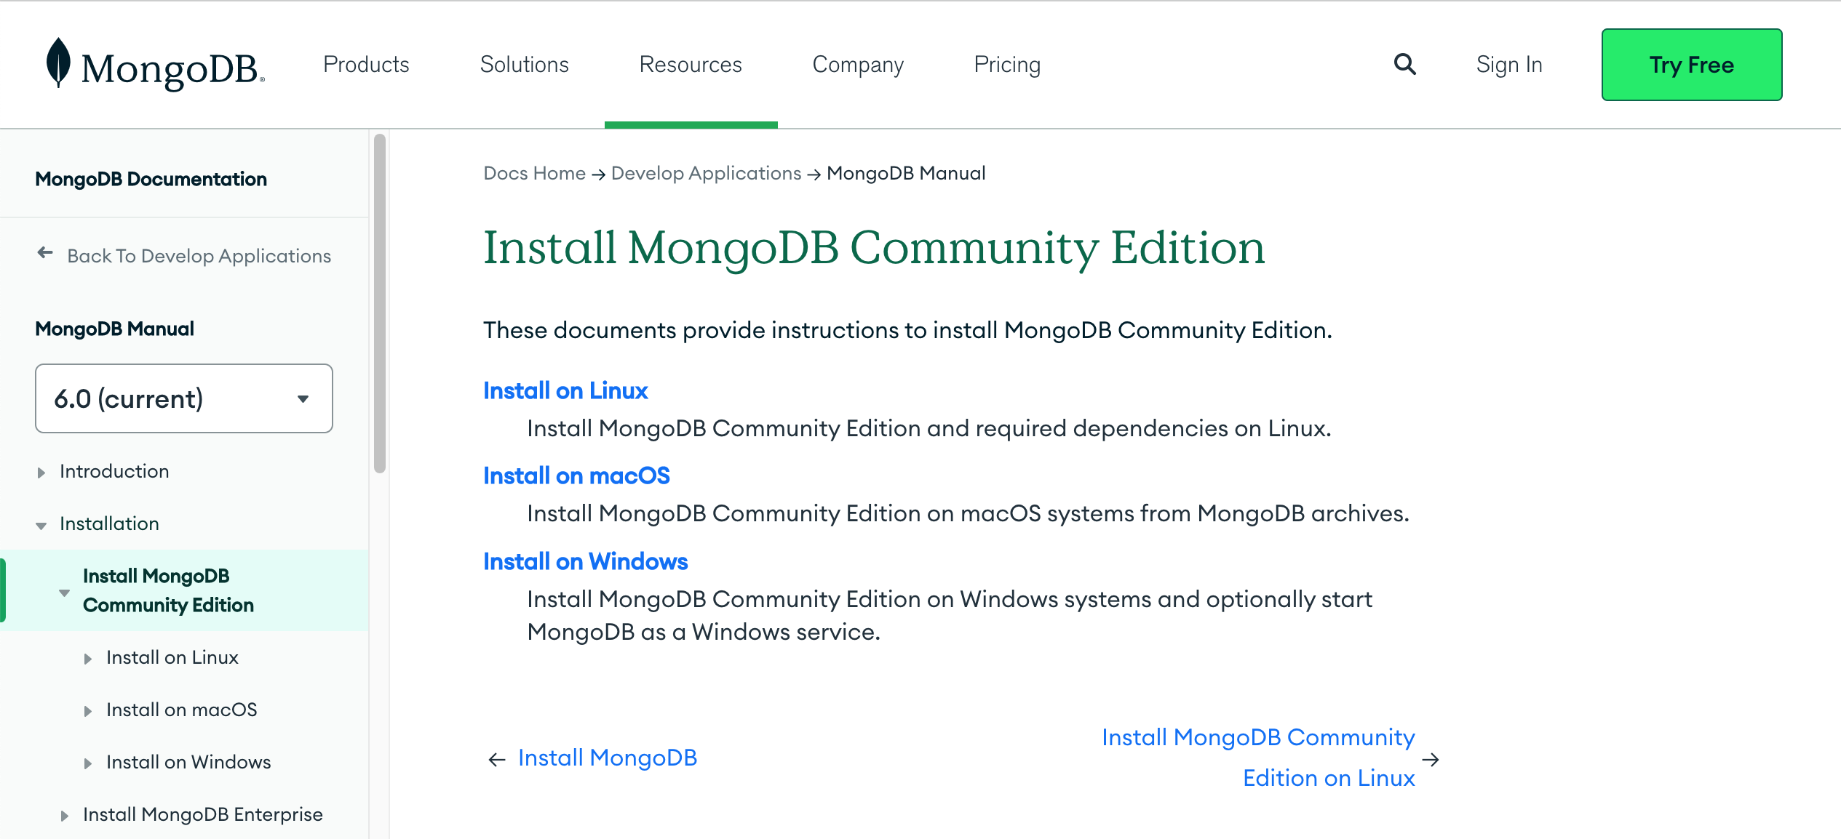Click the MongoDB leaf logo
Viewport: 1841px width, 839px height.
58,63
